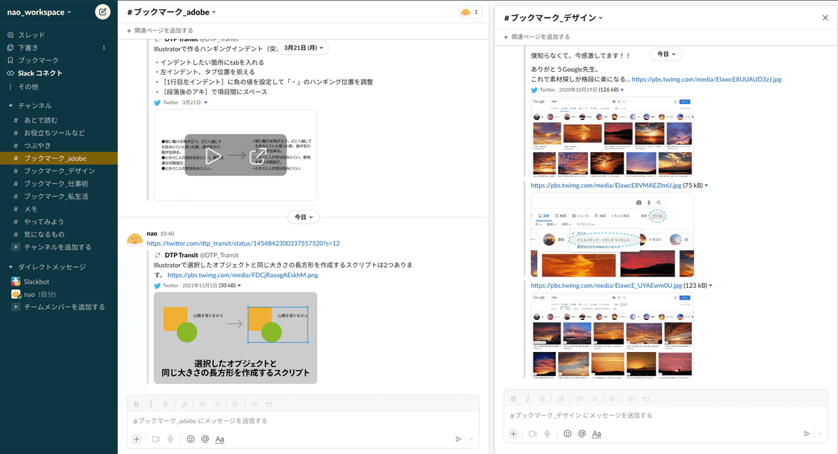
Task: Toggle bold in ブックマーク_adobe composer
Action: [x=136, y=404]
